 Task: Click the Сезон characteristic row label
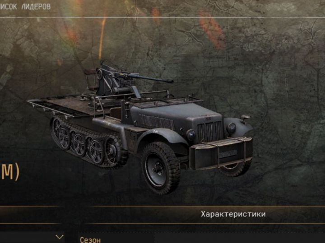tap(90, 240)
